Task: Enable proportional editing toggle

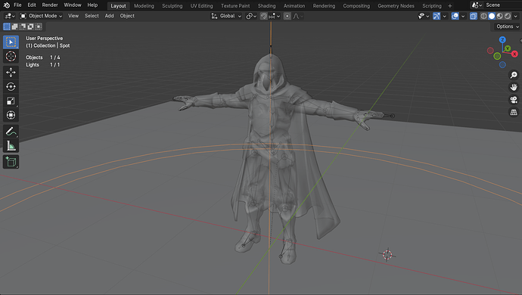Action: 287,16
